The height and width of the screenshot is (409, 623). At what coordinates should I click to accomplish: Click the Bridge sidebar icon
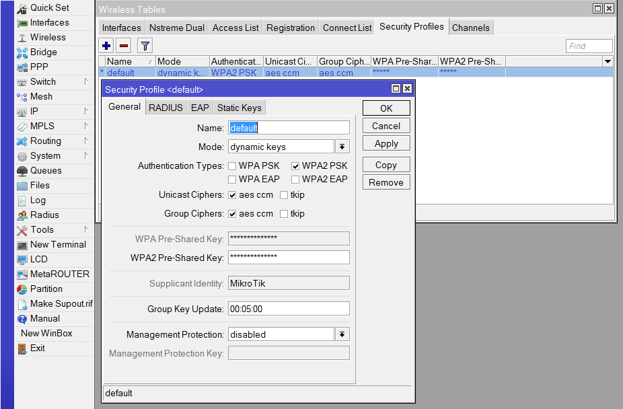tap(22, 52)
